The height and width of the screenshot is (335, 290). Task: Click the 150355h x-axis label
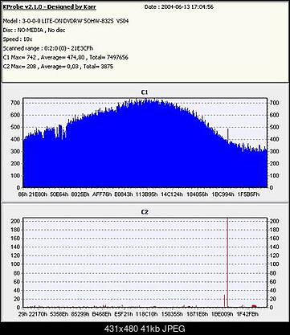coord(172,314)
